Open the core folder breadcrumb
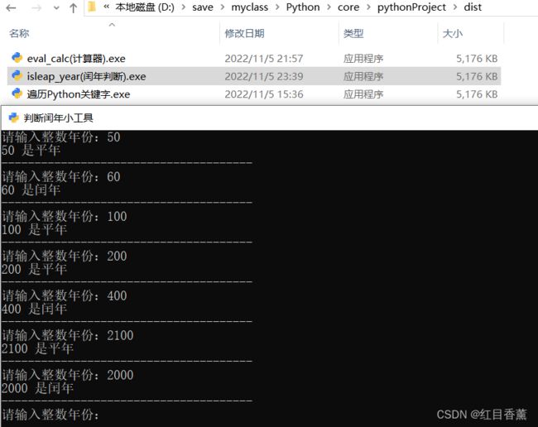This screenshot has width=538, height=427. click(x=348, y=7)
